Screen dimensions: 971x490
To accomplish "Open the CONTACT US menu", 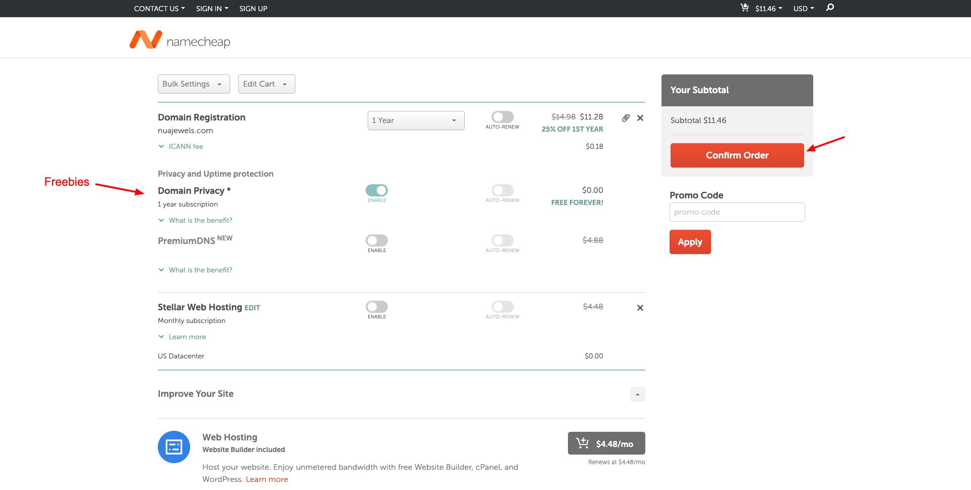I will pos(159,9).
